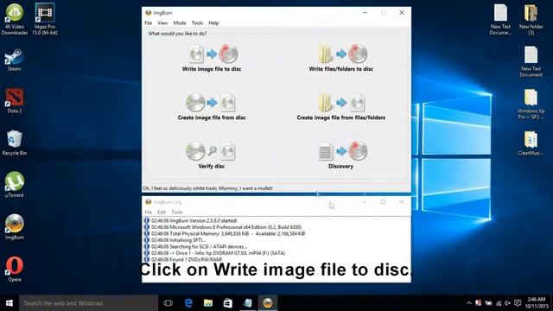The height and width of the screenshot is (311, 553).
Task: Click ImgBurn taskbar button
Action: click(268, 303)
